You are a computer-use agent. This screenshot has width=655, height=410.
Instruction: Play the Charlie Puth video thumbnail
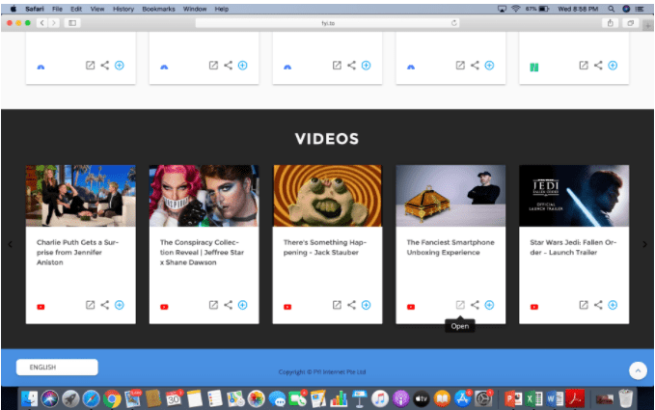tap(80, 195)
